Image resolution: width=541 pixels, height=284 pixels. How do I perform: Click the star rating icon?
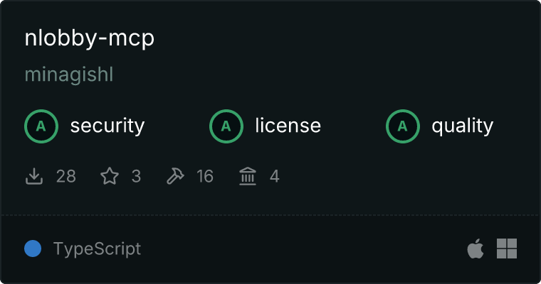(x=110, y=176)
